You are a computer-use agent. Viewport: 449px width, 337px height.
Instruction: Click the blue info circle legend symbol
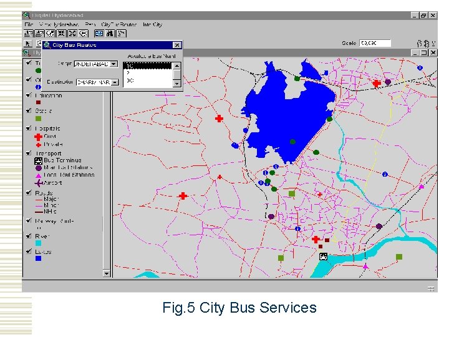pos(38,87)
